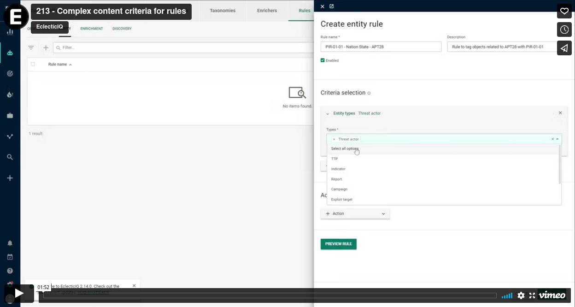
Task: Select the highlighted Intelligence icon in sidebar
Action: click(10, 52)
